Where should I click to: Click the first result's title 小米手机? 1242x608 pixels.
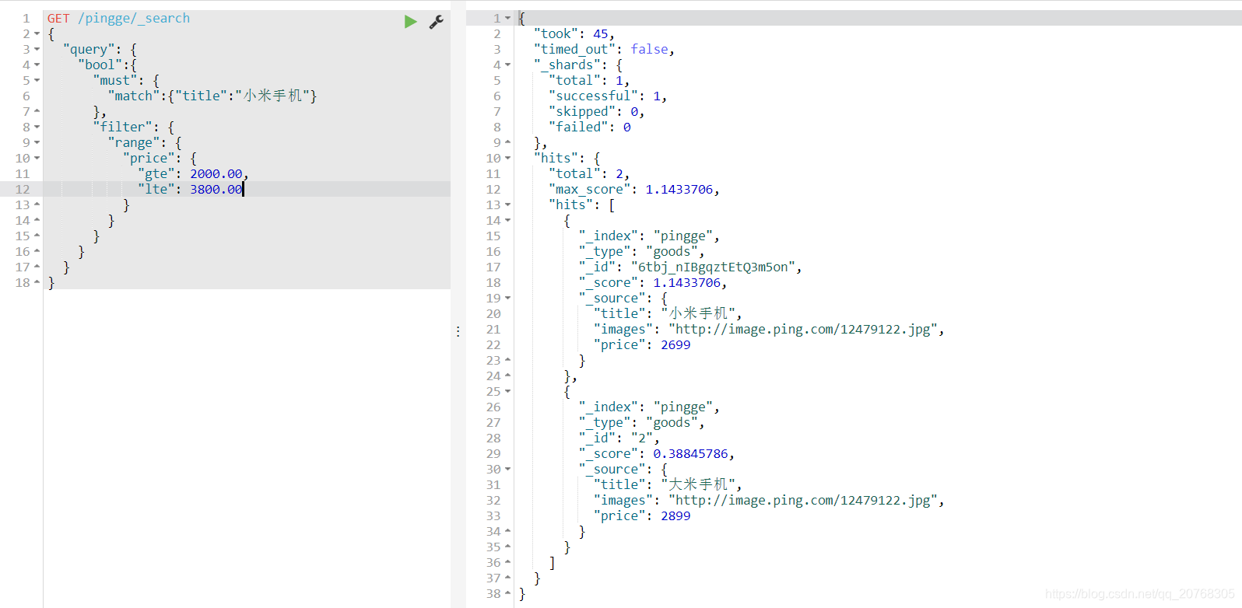click(x=698, y=314)
